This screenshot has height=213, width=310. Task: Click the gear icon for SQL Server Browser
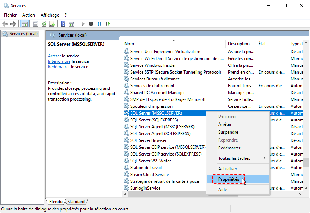126,140
